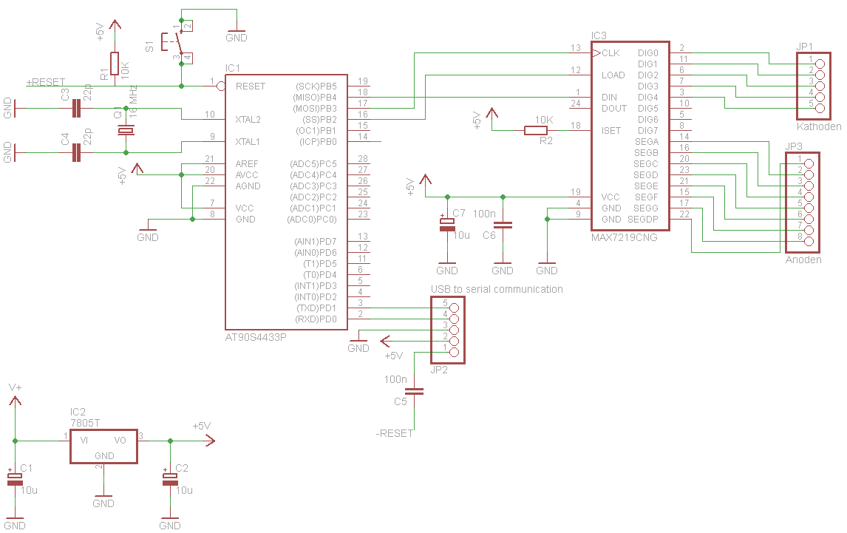Screen dimensions: 847x533
Task: Select capacitor C4 on the XTAL1 line
Action: tap(76, 153)
